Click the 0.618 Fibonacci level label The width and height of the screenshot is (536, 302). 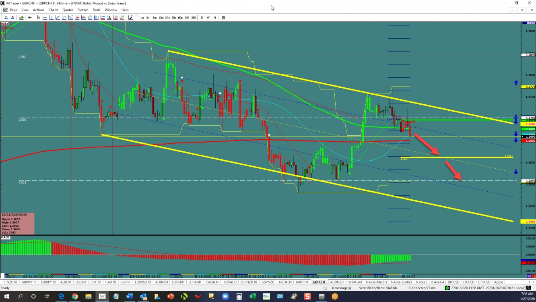[x=23, y=182]
